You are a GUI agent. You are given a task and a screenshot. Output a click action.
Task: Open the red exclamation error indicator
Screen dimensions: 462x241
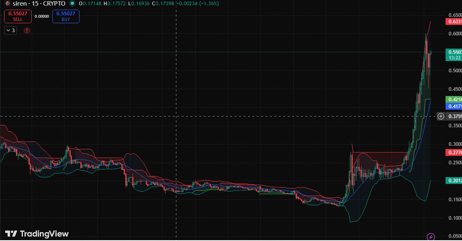(27, 31)
